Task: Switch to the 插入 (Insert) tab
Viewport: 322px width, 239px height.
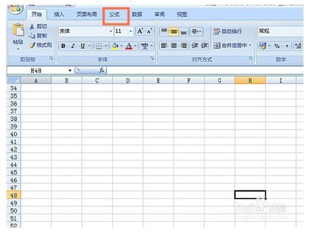Action: (x=59, y=14)
